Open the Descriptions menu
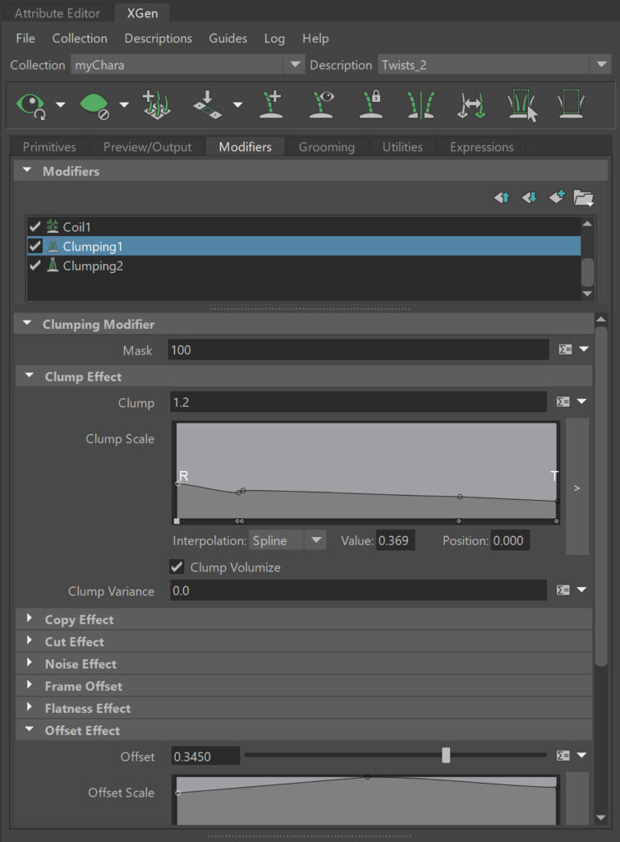 (158, 39)
